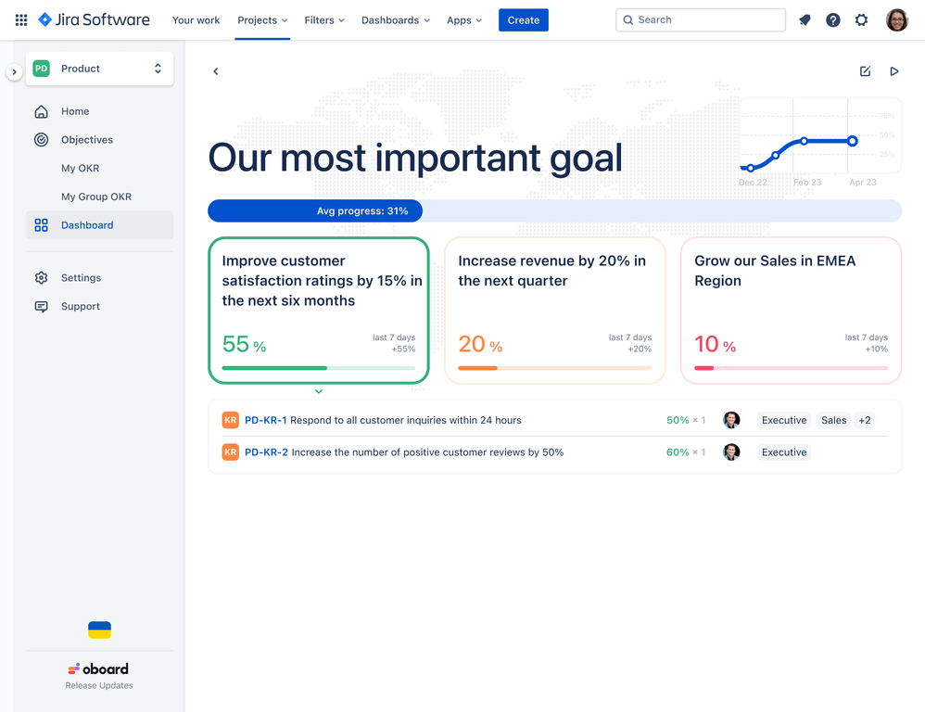Viewport: 925px width, 712px height.
Task: Click the Home icon in the sidebar
Action: pyautogui.click(x=41, y=111)
